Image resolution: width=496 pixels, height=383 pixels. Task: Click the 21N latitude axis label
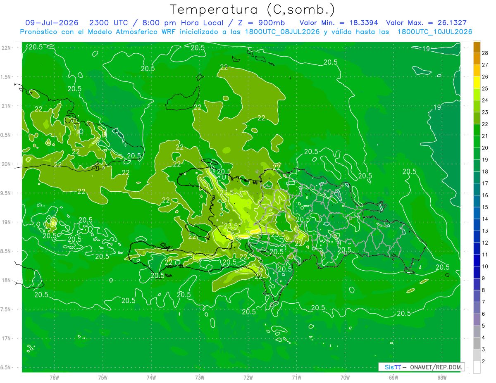[6, 106]
